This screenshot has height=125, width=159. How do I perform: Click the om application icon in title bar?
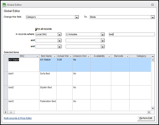coord(4,5)
